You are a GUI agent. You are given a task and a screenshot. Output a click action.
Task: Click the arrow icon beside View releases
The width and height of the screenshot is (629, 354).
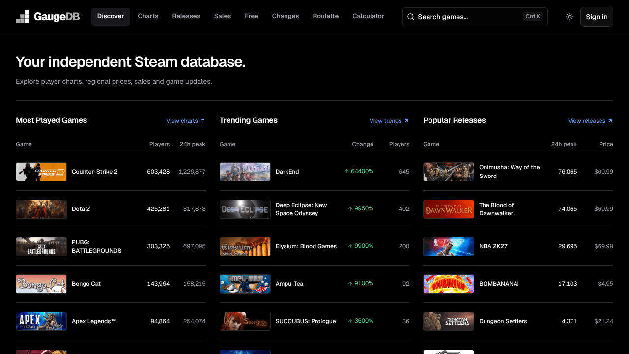tap(610, 121)
